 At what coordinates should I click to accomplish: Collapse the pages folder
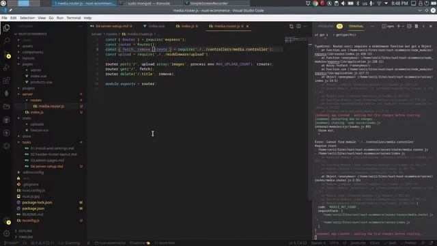pyautogui.click(x=27, y=64)
